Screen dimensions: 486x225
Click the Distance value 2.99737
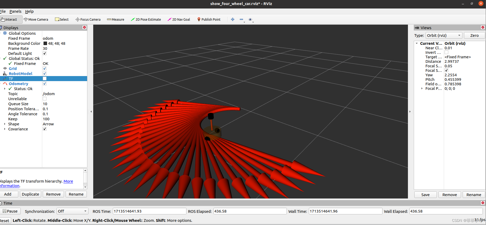tap(452, 61)
